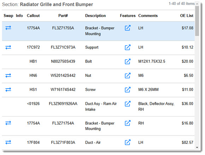
Task: Swap the Duct - Air FL3Z71F803A
Action: 8,142
